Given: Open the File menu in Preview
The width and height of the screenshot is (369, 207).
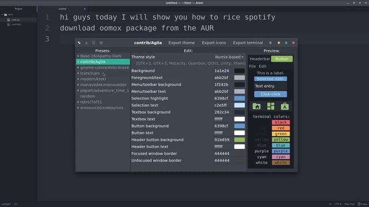Looking at the screenshot, I should point(253,67).
